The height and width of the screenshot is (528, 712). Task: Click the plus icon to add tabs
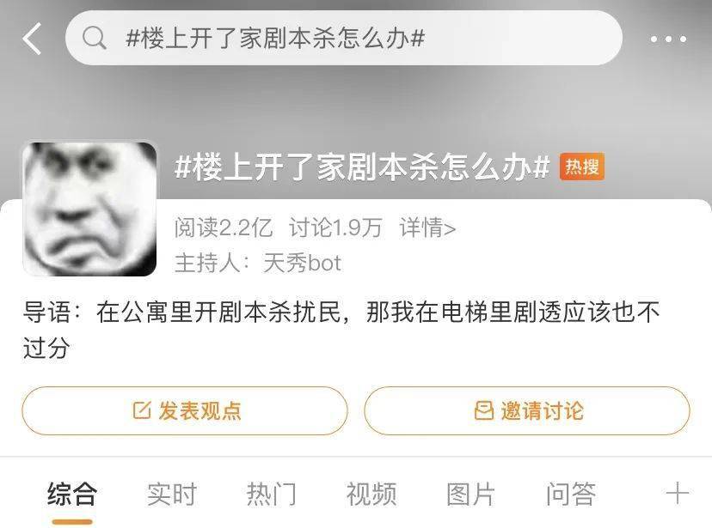(677, 493)
